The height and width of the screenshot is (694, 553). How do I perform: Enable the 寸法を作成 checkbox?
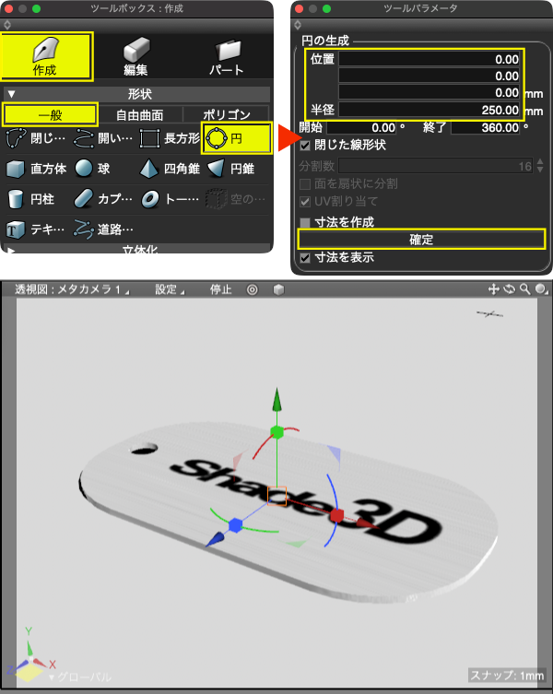click(305, 222)
